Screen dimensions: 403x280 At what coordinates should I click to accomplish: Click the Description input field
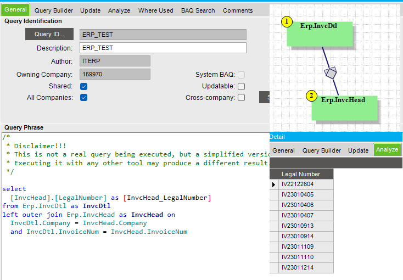(163, 48)
